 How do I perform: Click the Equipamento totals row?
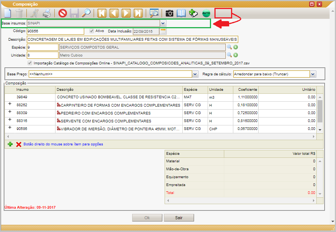240,177
